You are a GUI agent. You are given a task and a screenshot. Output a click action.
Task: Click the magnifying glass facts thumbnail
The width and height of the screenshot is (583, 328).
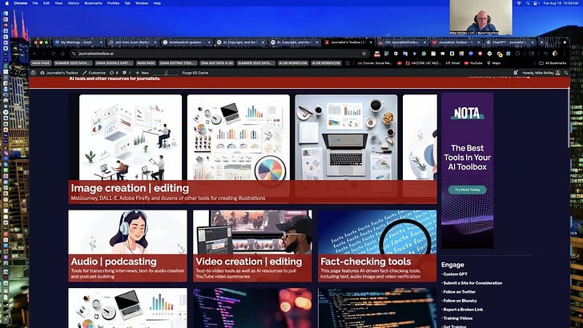(377, 232)
